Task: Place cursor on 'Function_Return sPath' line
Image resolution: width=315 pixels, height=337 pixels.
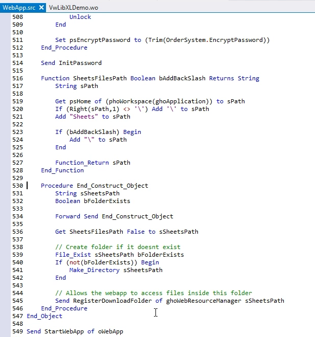Action: [x=93, y=163]
